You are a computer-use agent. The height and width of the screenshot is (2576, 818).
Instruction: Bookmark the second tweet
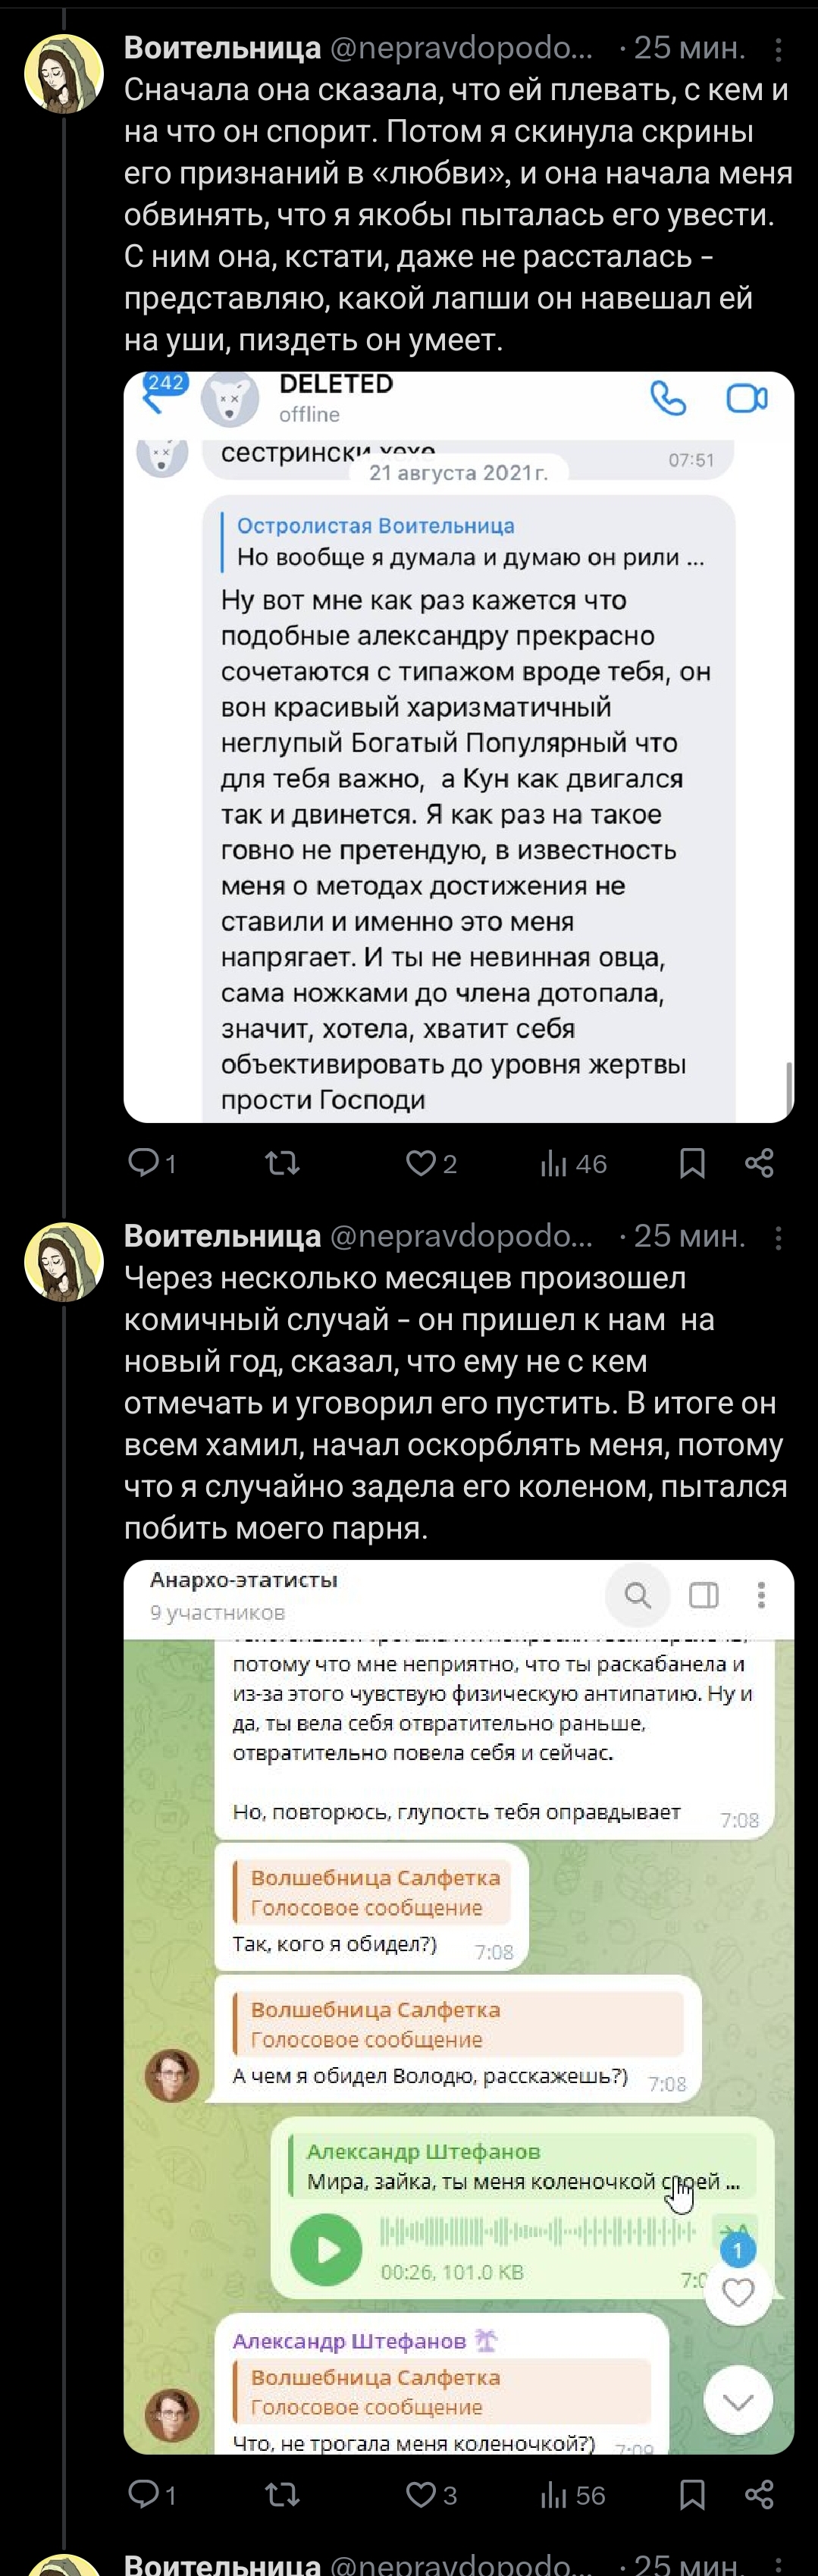(692, 2495)
